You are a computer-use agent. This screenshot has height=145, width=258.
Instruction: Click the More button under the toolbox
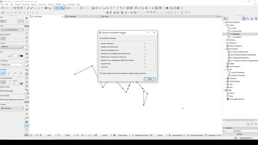pos(27,135)
